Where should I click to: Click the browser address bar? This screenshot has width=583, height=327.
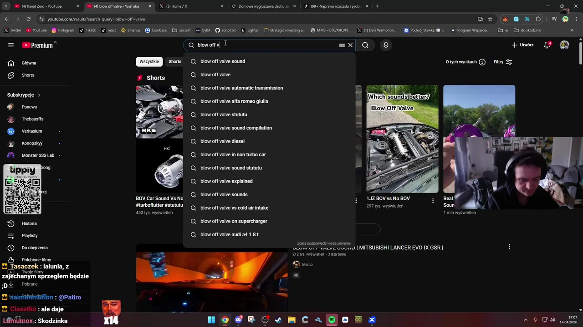tap(255, 19)
